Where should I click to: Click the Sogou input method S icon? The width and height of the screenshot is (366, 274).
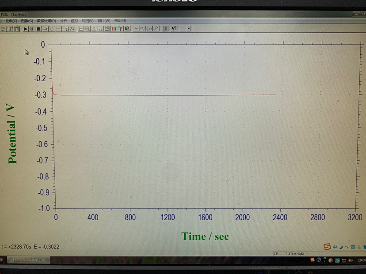(327, 247)
